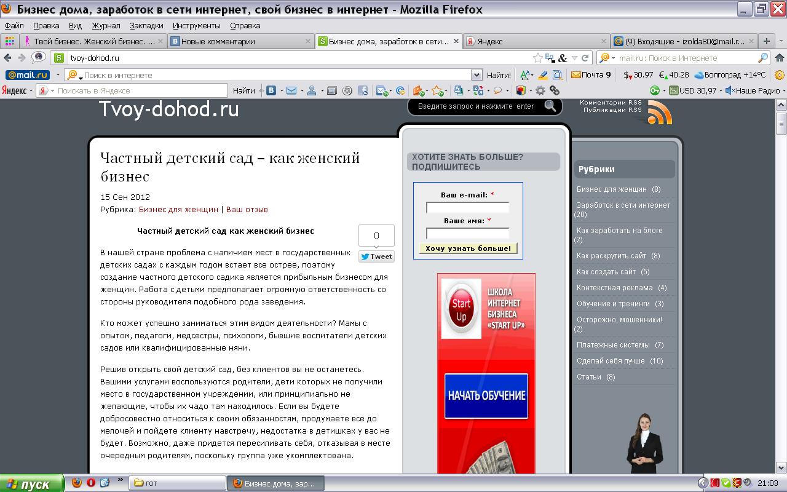This screenshot has width=787, height=492.
Task: Click the euro rate 40.28 indicator
Action: pyautogui.click(x=674, y=75)
